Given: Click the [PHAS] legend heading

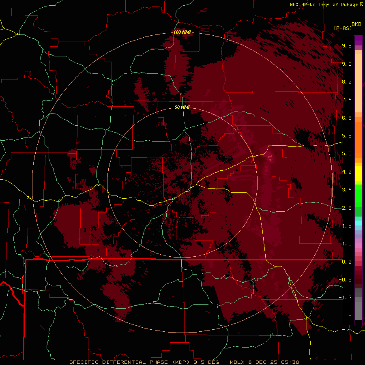Looking at the screenshot, I should pos(343,28).
